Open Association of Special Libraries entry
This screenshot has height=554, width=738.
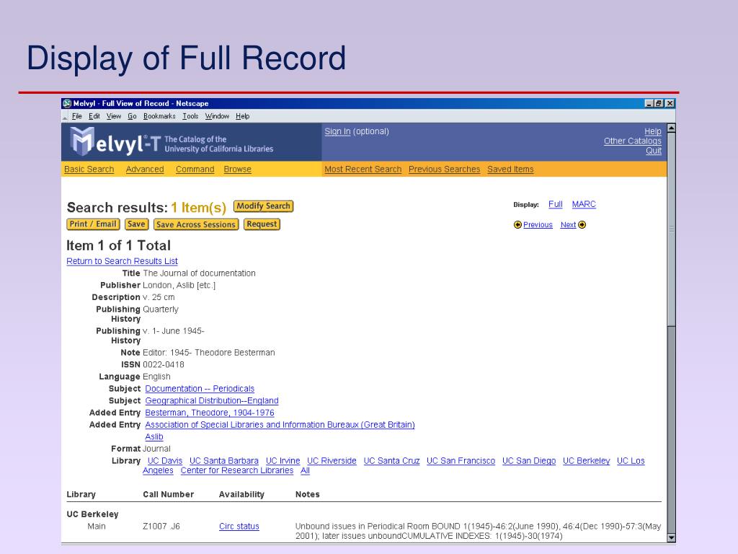coord(280,424)
